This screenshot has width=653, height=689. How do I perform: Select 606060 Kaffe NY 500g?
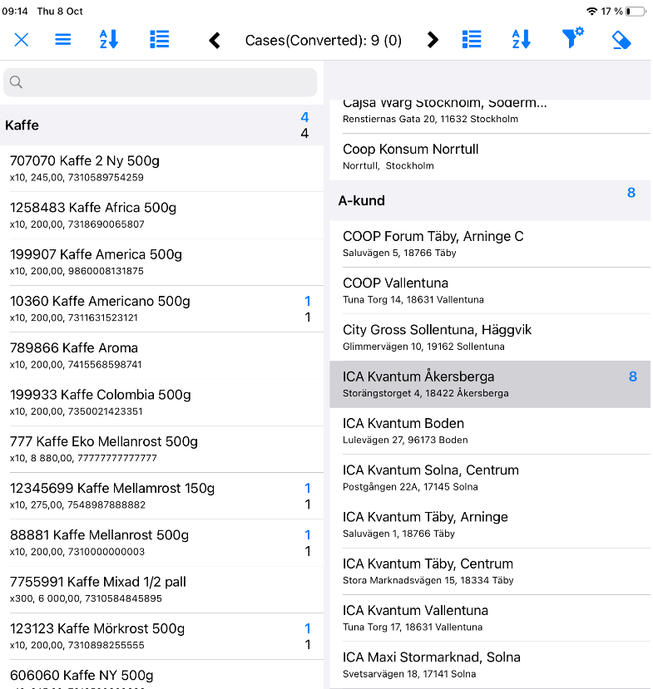pyautogui.click(x=162, y=675)
